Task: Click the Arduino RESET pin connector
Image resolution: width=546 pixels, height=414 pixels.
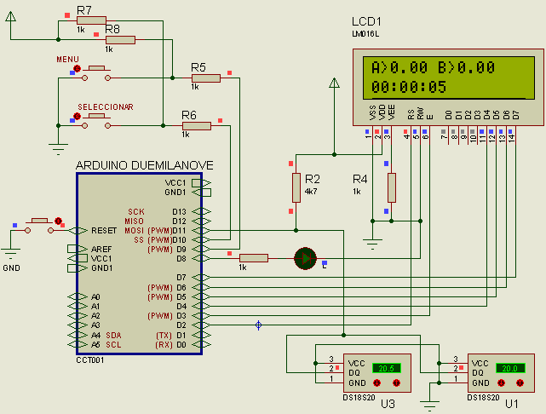Action: point(78,231)
